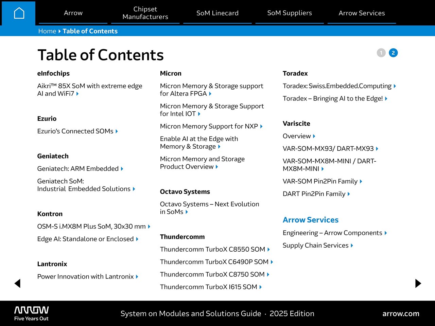Select page 2 indicator
The width and height of the screenshot is (435, 326).
point(393,53)
